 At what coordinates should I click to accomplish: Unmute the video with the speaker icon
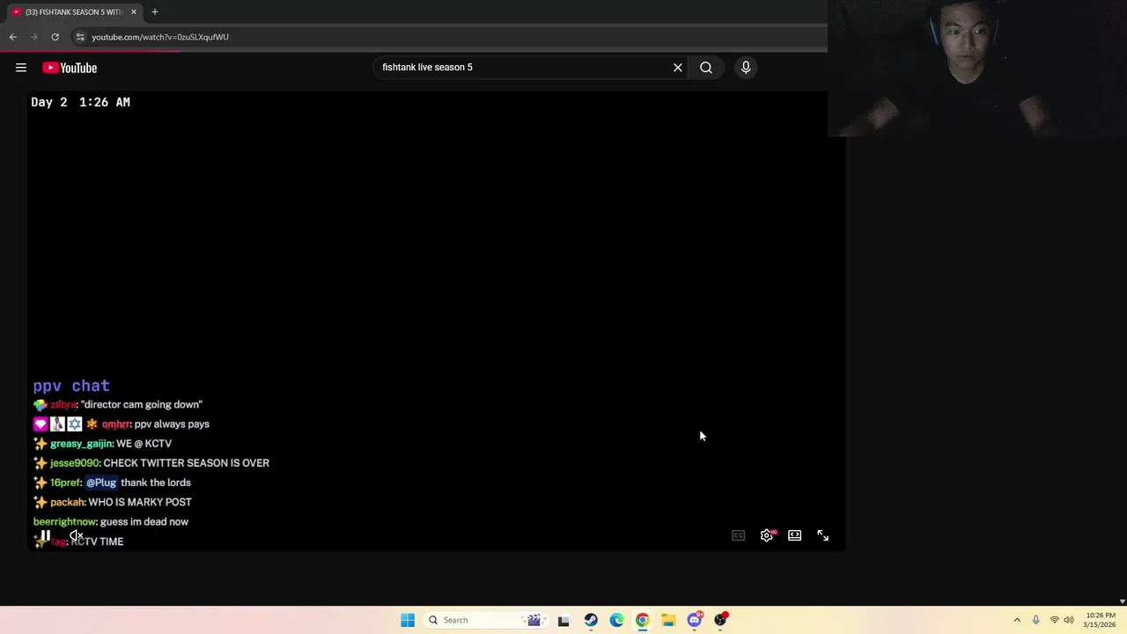(77, 535)
